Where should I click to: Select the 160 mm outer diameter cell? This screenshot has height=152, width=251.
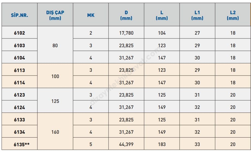55,132
